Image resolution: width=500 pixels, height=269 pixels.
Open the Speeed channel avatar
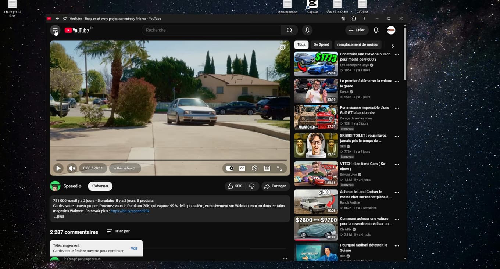(55, 186)
